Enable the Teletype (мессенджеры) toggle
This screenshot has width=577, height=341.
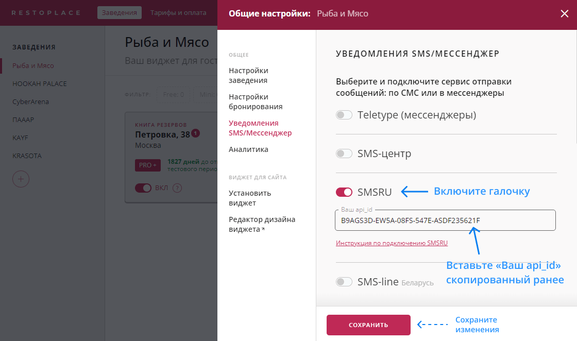(344, 115)
